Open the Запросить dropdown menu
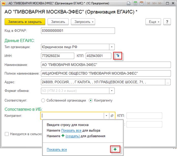Viewport: 177px width, 156px height. pyautogui.click(x=83, y=22)
